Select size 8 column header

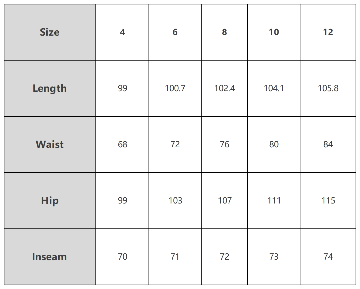[224, 32]
